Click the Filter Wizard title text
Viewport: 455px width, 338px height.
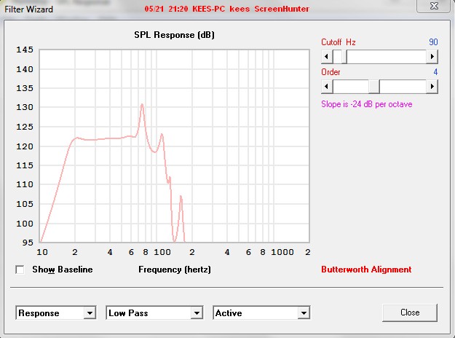tap(28, 9)
